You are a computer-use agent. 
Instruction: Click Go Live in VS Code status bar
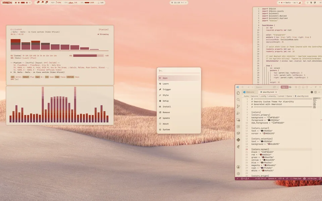(312, 179)
